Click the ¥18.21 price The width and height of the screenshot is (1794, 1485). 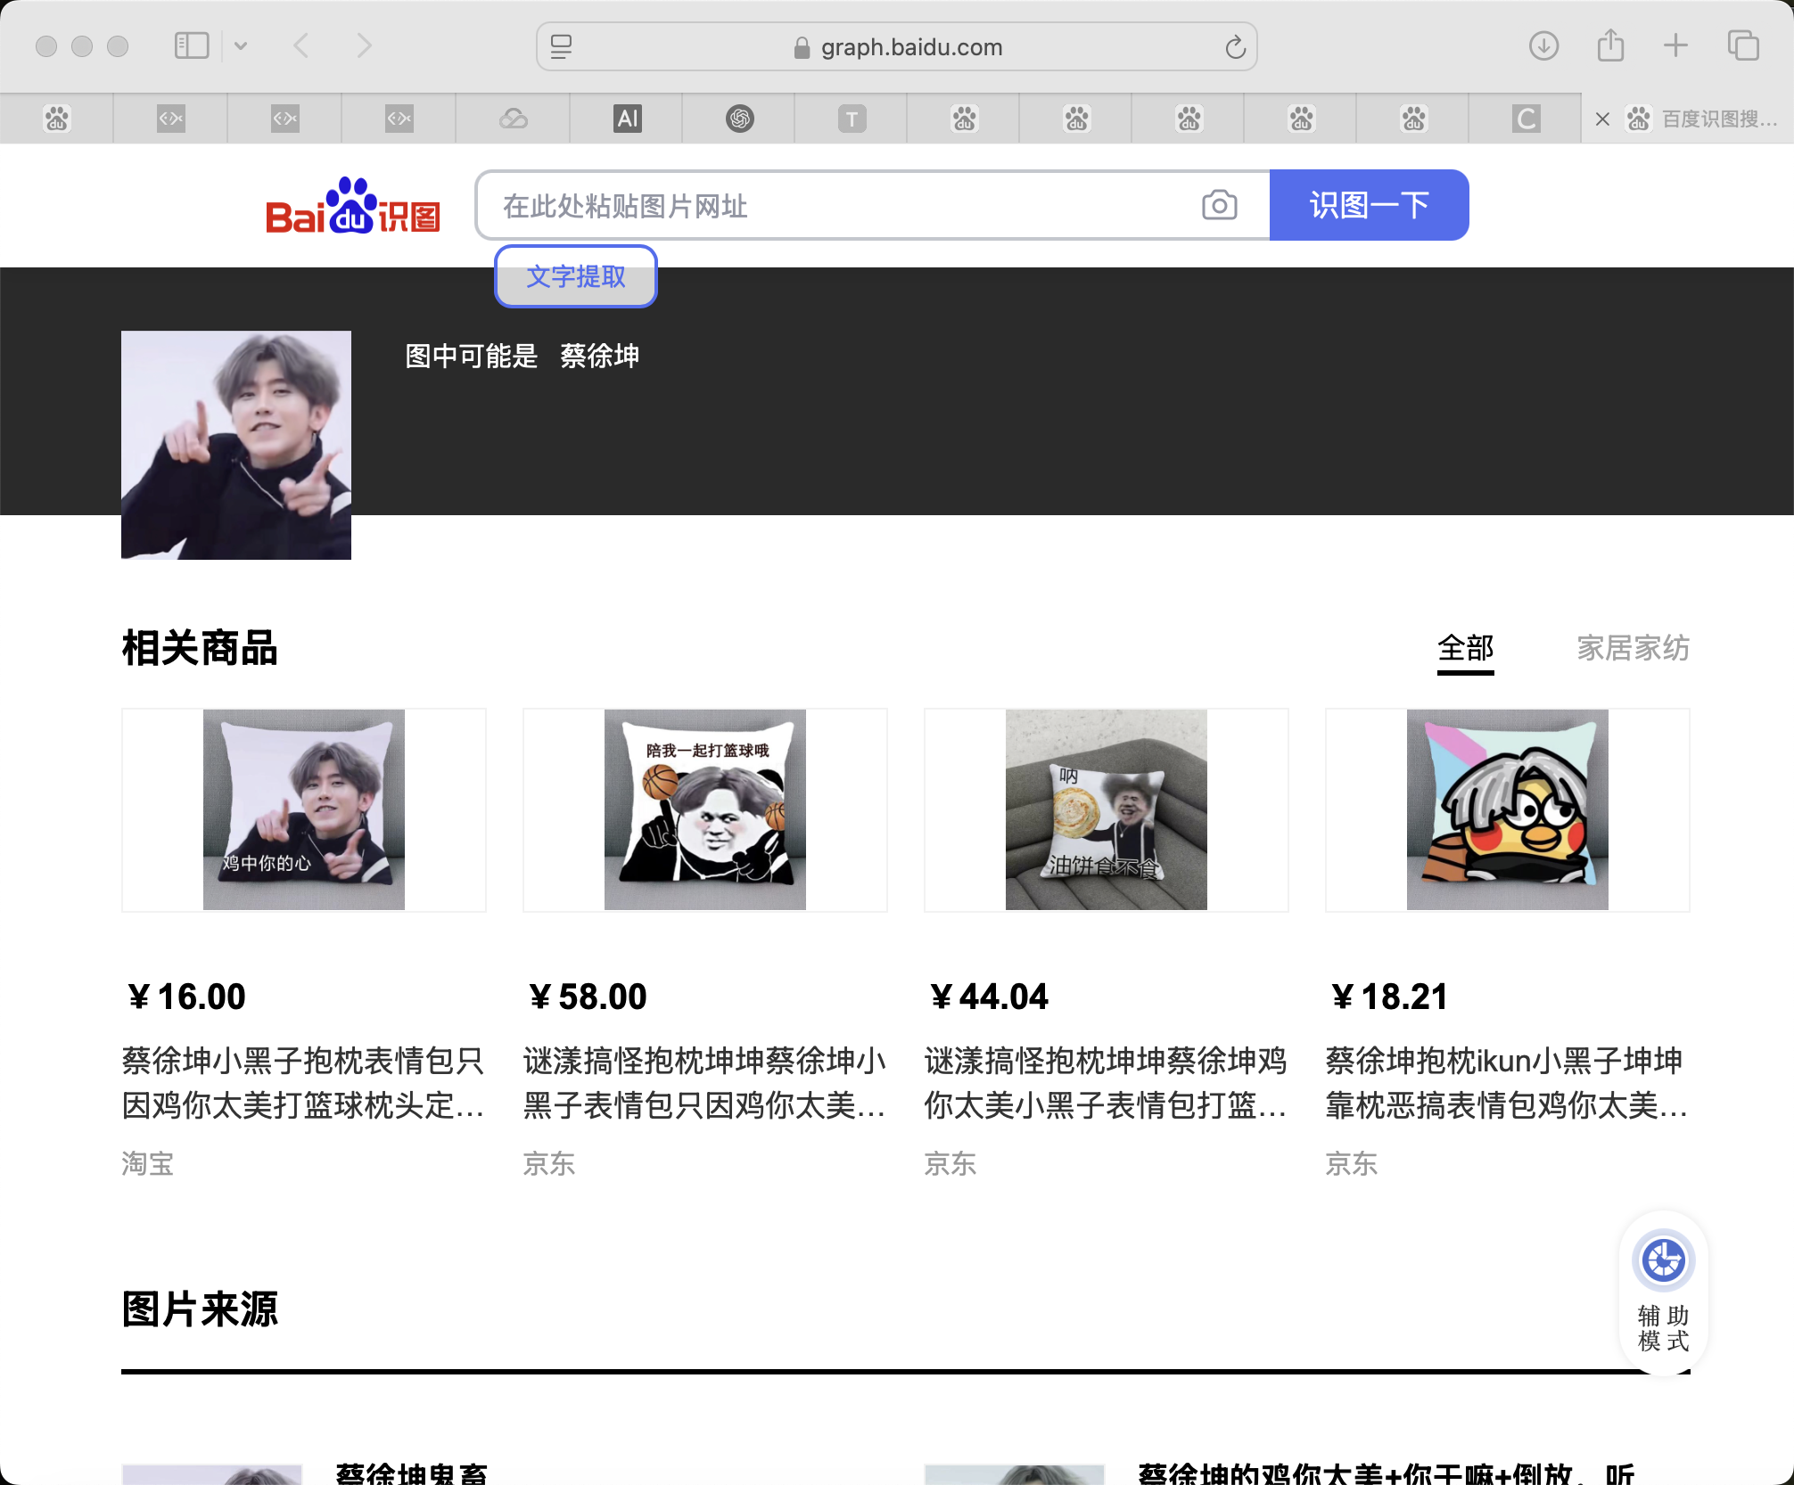click(1389, 997)
